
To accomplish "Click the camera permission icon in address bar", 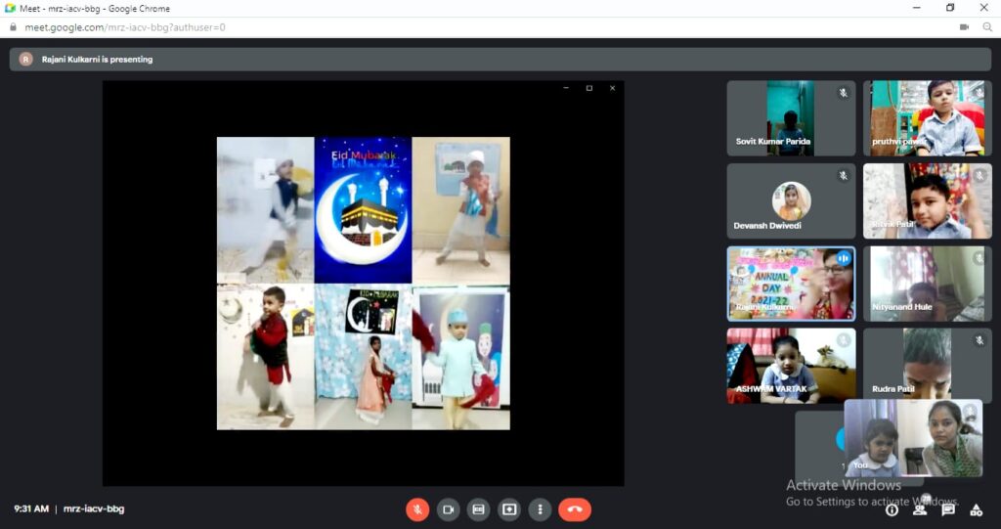I will click(964, 27).
